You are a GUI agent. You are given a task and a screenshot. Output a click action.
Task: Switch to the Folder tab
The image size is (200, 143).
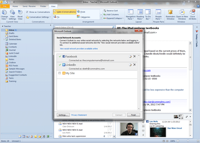[x=43, y=6]
